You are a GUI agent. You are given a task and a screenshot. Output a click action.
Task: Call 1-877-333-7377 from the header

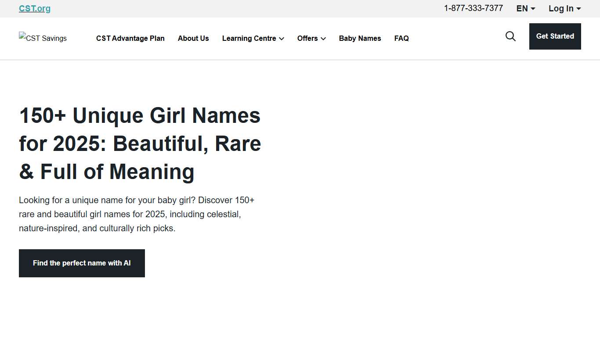tap(473, 8)
